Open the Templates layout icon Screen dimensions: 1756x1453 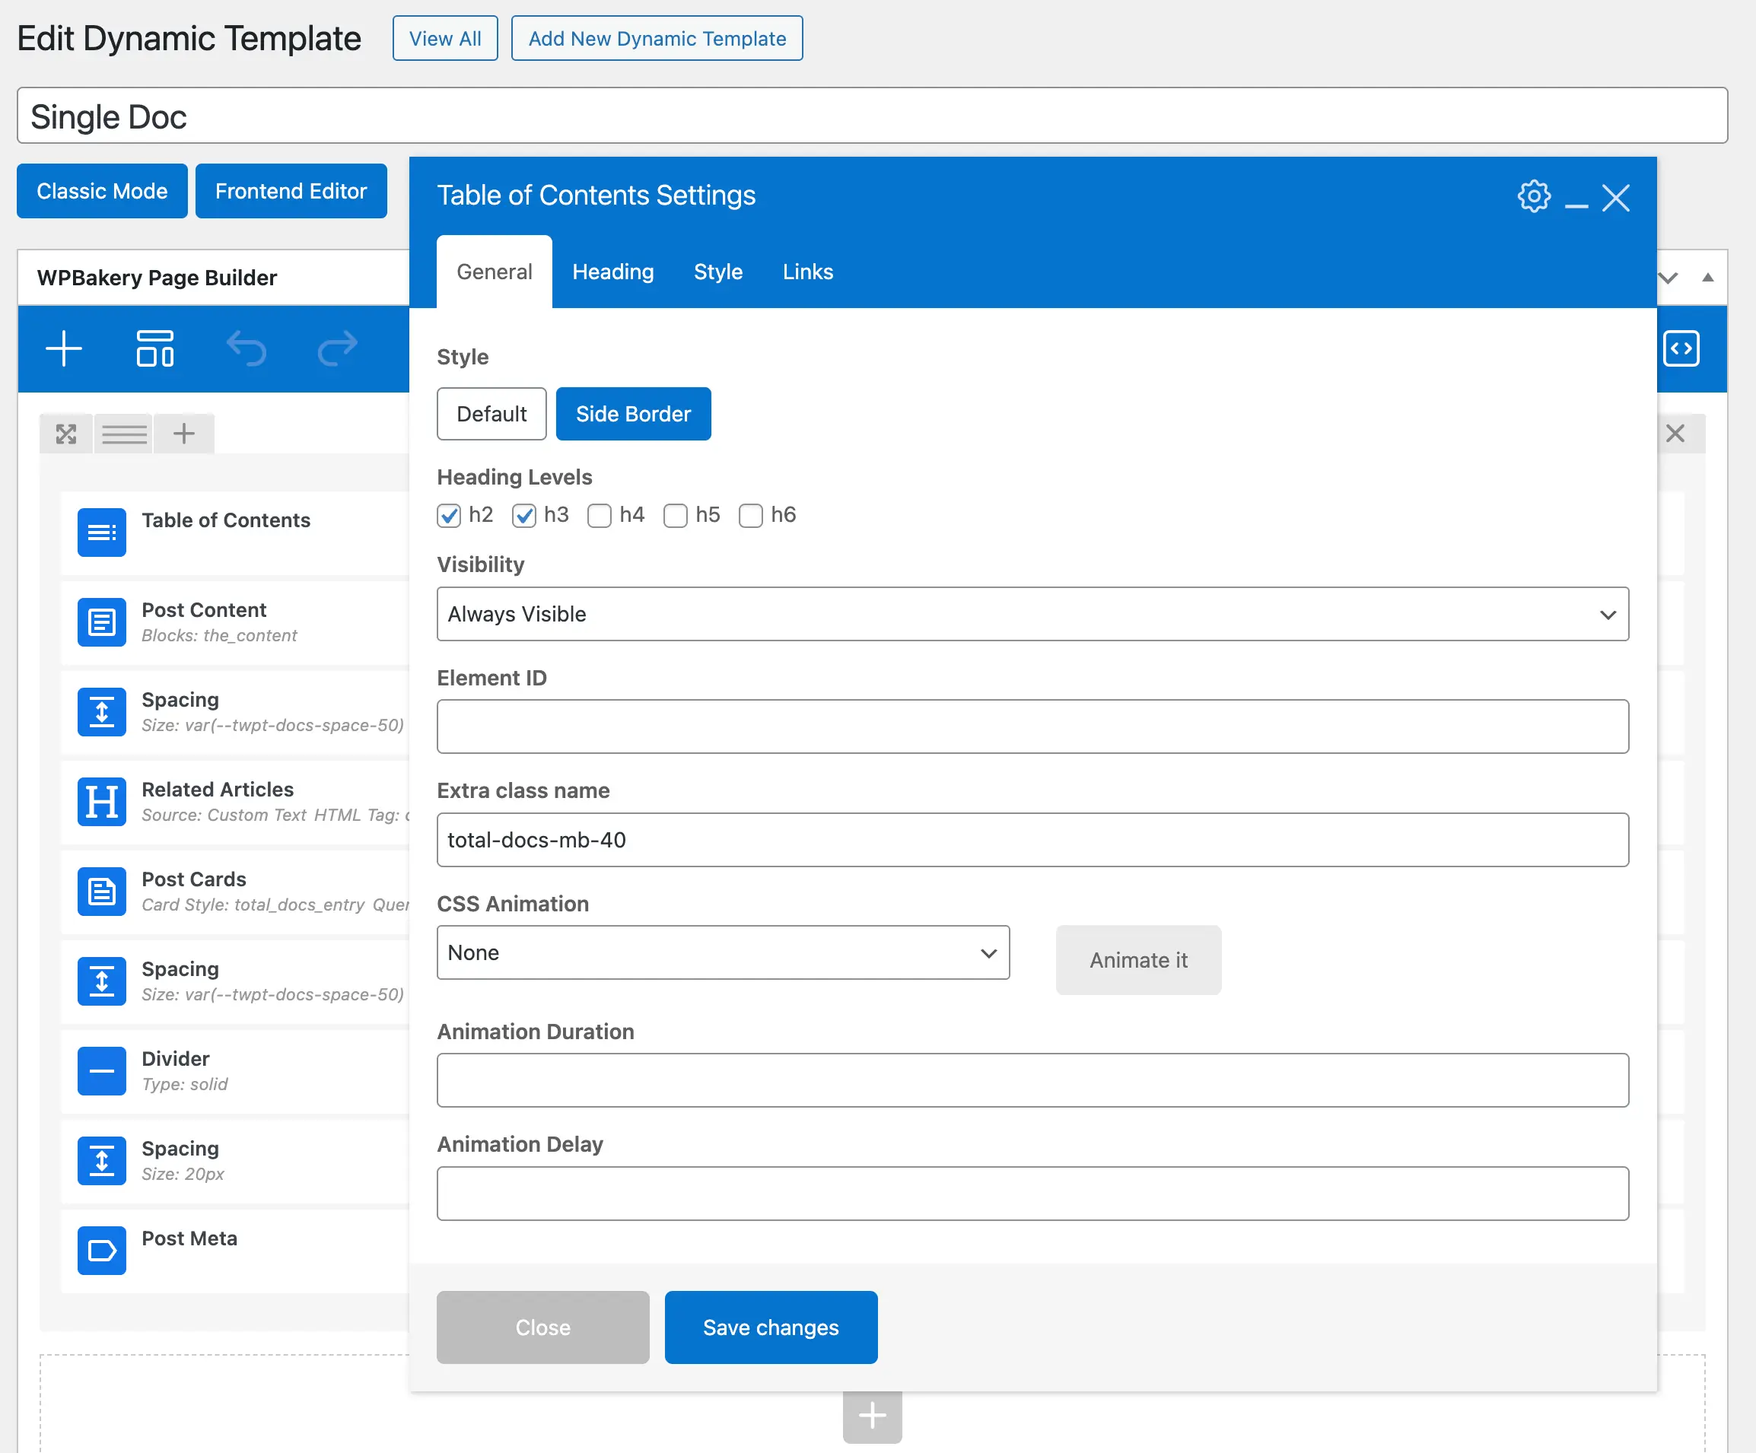154,348
